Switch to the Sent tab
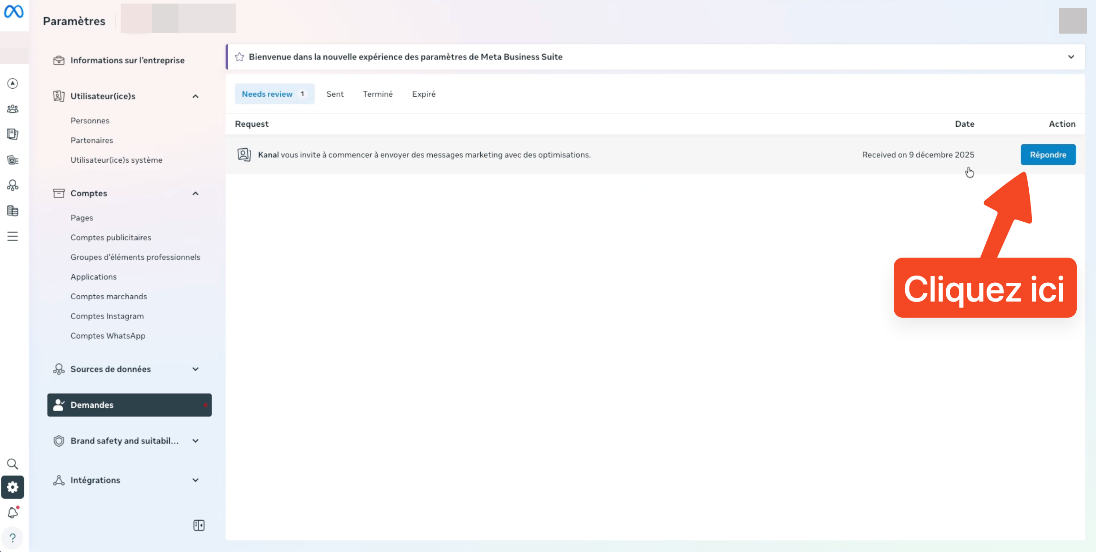 coord(335,94)
